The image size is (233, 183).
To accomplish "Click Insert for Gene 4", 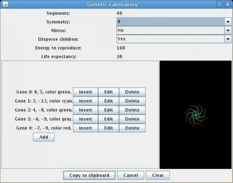I will (x=86, y=128).
